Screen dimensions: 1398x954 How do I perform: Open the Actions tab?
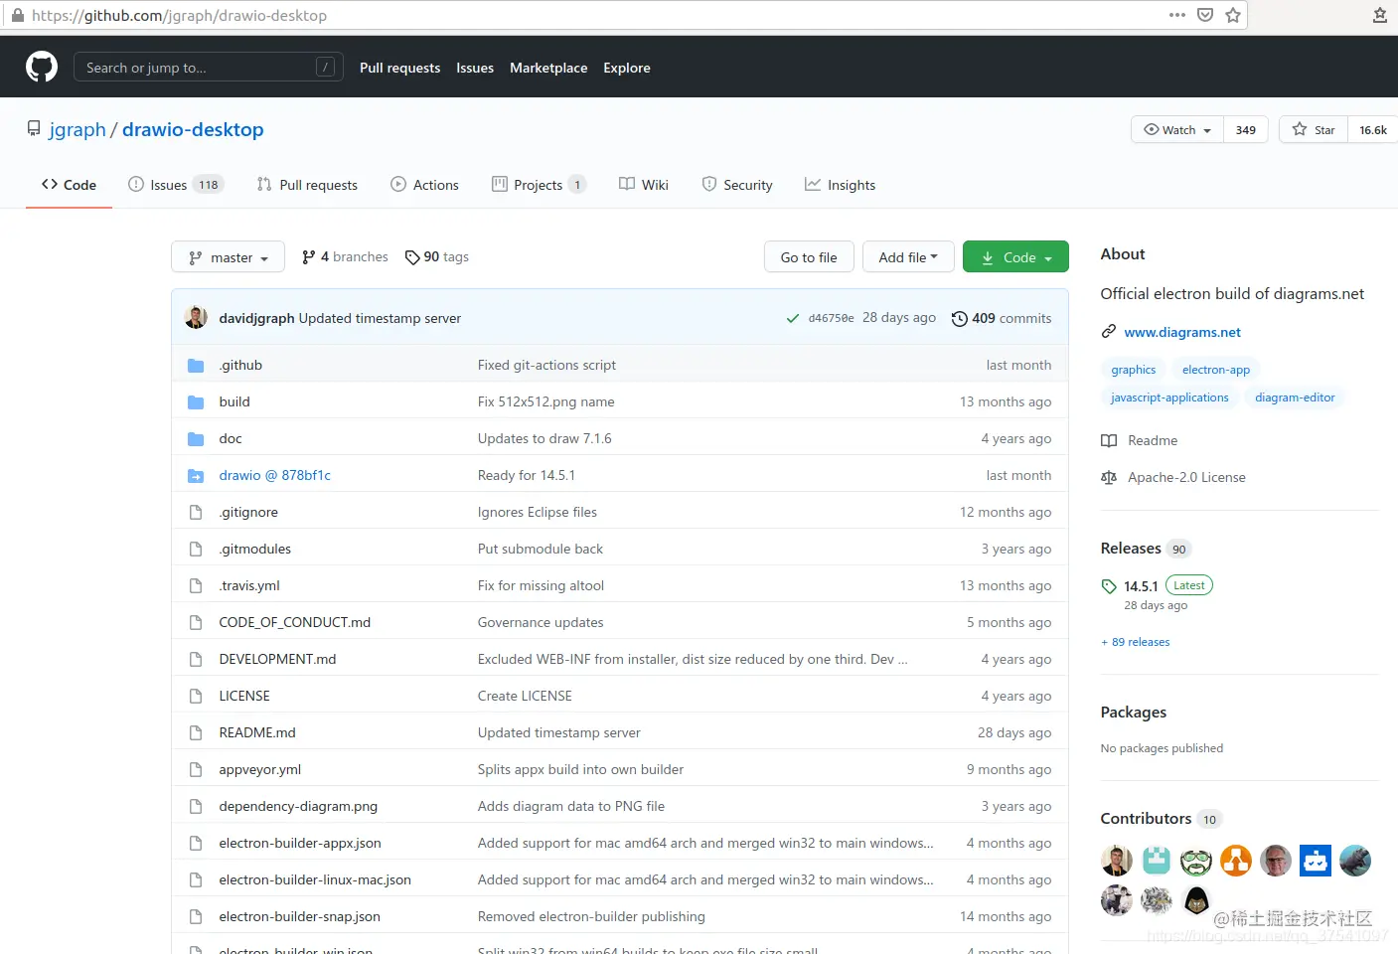point(424,185)
